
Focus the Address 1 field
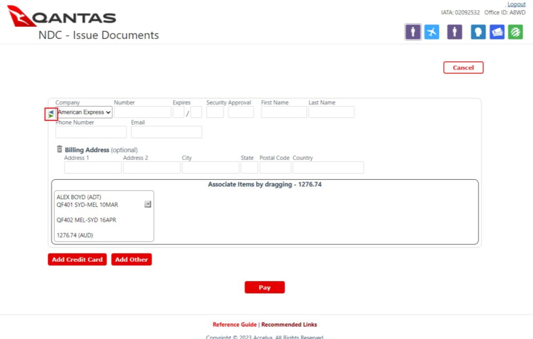click(93, 167)
